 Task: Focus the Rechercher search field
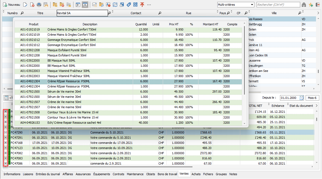[278, 5]
